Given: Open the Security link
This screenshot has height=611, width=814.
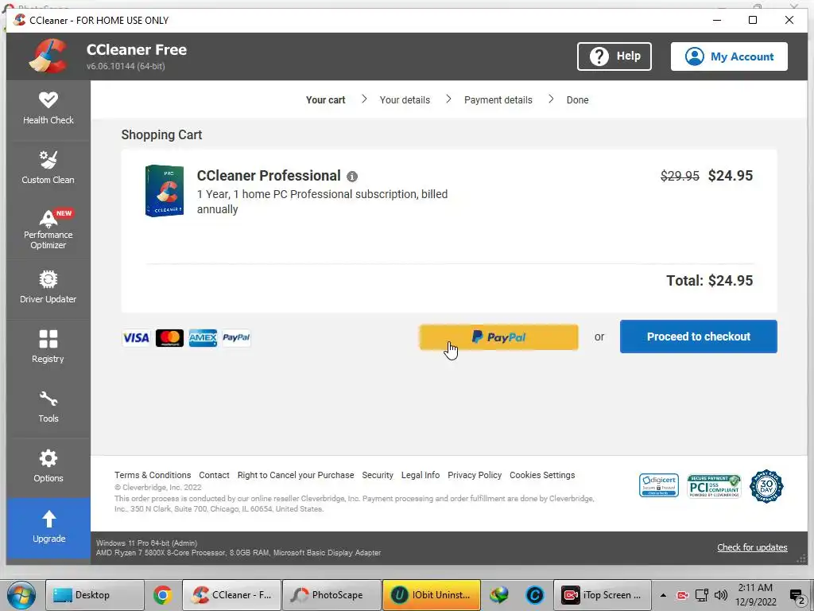Looking at the screenshot, I should click(x=378, y=475).
